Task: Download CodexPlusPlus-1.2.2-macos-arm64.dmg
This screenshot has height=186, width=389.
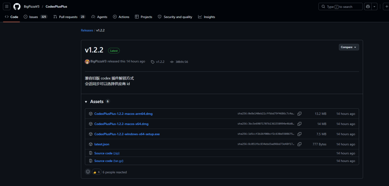Action: pos(123,114)
